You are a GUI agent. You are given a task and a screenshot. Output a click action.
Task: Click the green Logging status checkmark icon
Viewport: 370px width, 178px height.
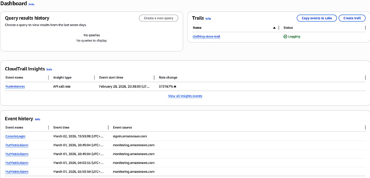tap(285, 37)
